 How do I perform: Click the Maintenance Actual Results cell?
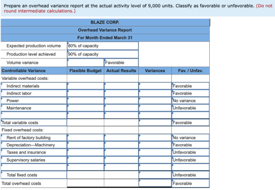121,108
